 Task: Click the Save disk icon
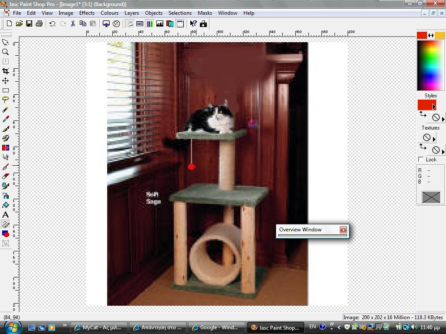[x=29, y=23]
